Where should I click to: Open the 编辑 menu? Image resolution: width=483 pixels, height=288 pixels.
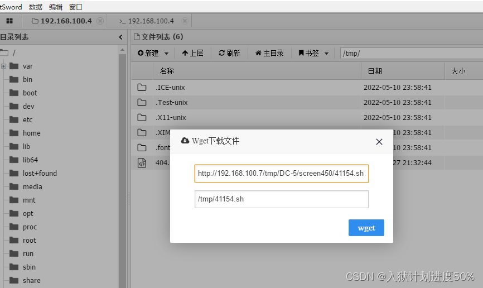click(x=55, y=7)
